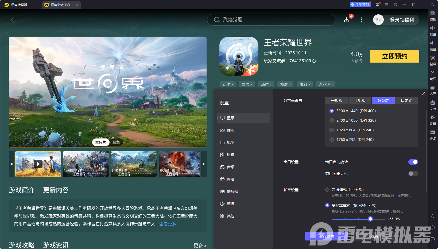The width and height of the screenshot is (438, 249).
Task: Open the downloads icon in the top bar
Action: coord(347,20)
